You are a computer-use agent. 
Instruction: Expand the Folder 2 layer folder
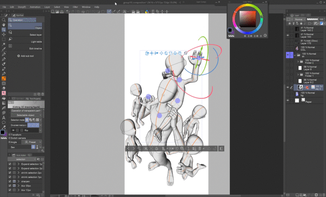298,62
